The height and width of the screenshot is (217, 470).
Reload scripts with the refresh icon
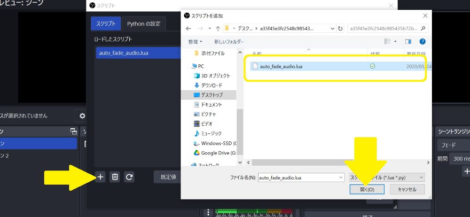pyautogui.click(x=129, y=177)
